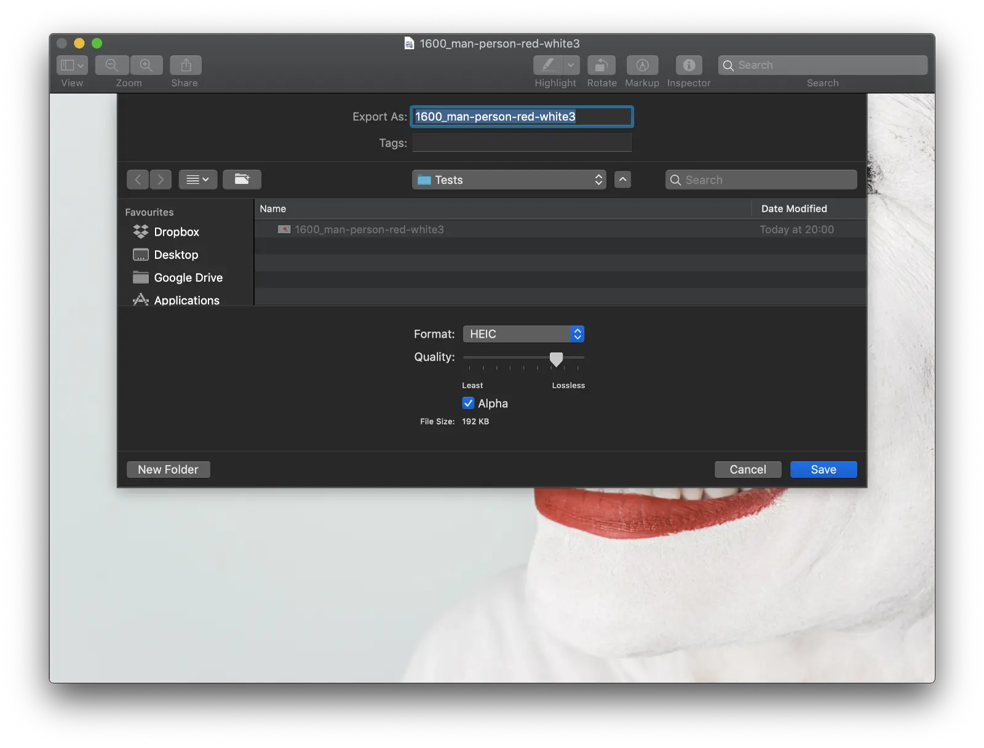Click Save to export image
Image resolution: width=984 pixels, height=748 pixels.
(x=823, y=469)
